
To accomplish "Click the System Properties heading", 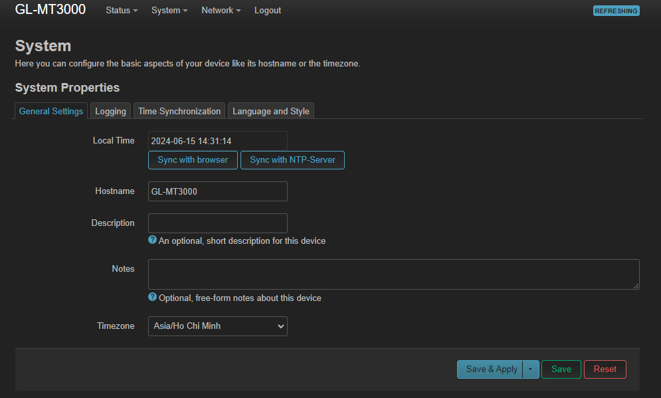I will click(x=68, y=88).
